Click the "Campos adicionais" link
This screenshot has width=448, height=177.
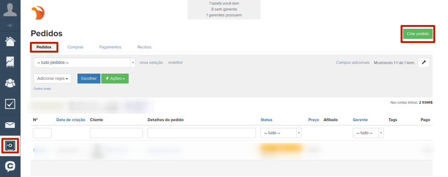[x=352, y=62]
